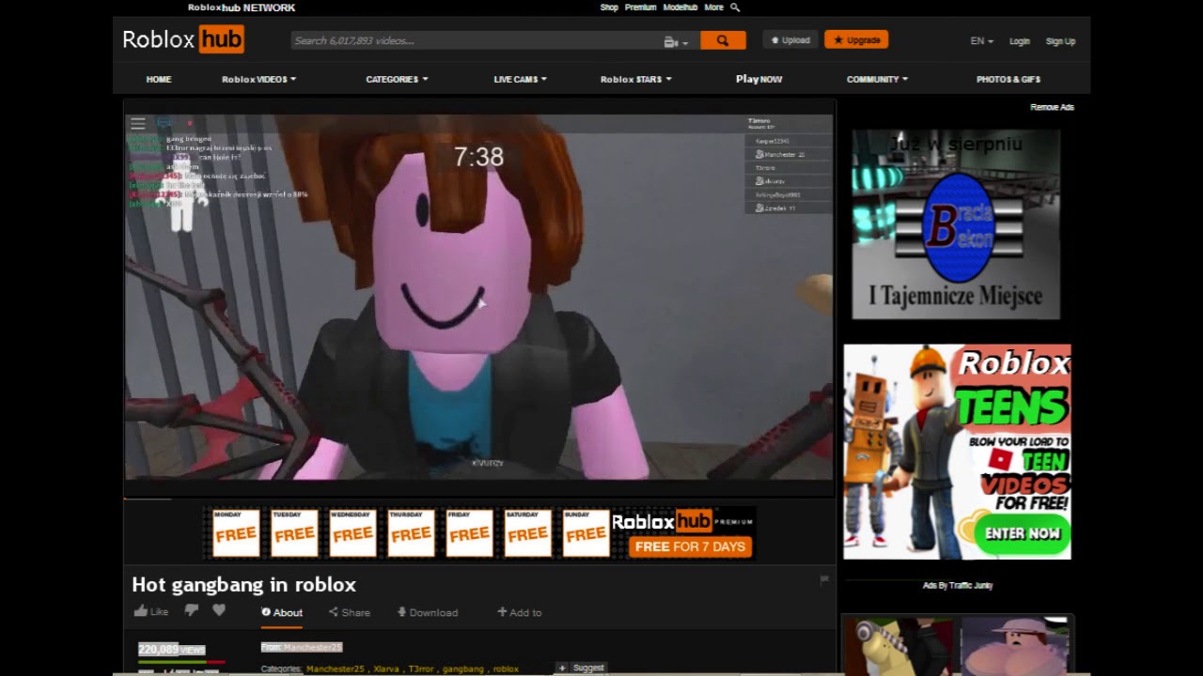1203x676 pixels.
Task: Click the left related video thumbnail at bottom right
Action: [898, 646]
